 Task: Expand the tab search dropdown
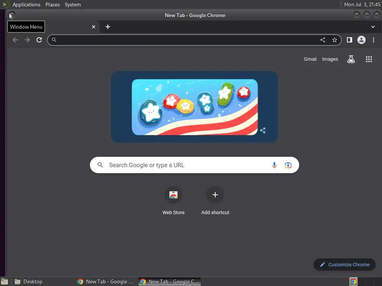tap(373, 27)
